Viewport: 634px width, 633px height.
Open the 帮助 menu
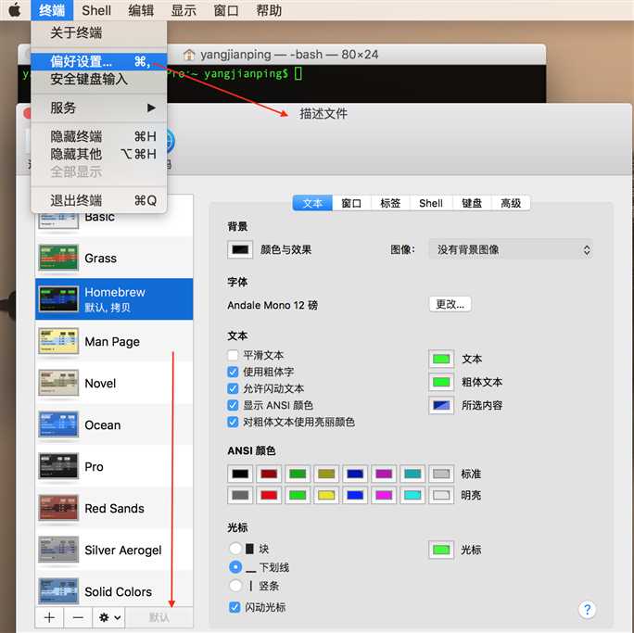pos(269,10)
